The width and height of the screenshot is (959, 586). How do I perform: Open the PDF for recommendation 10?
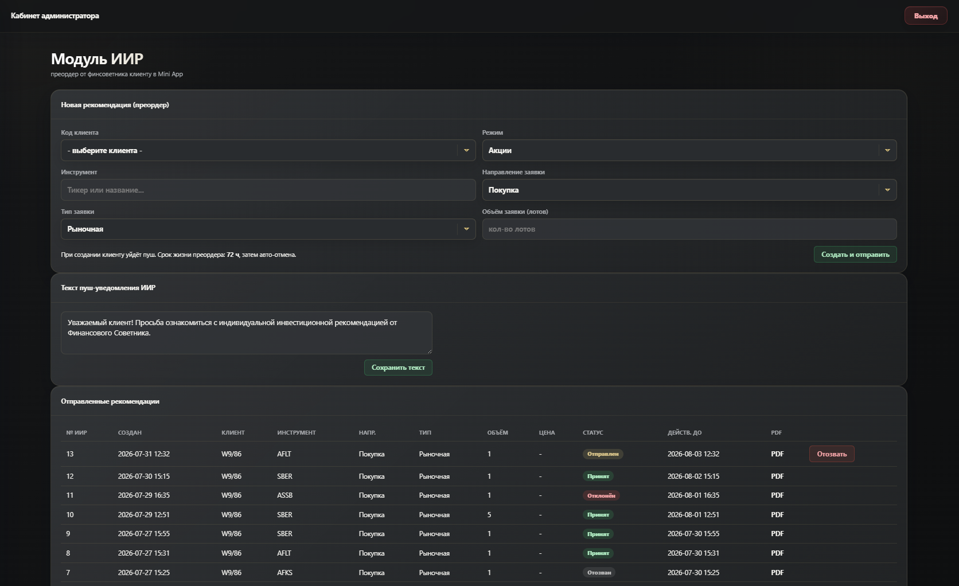coord(777,514)
